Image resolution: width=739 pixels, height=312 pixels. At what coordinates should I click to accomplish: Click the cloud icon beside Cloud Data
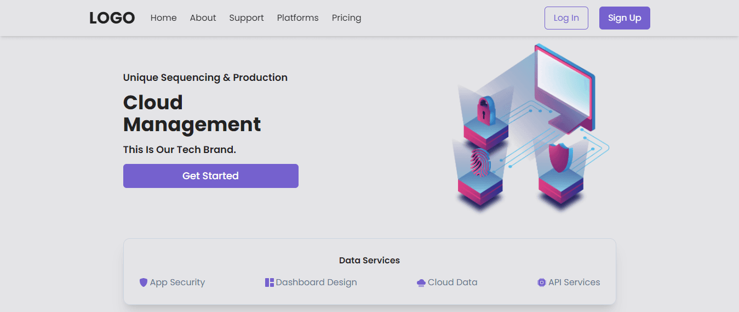(x=421, y=282)
